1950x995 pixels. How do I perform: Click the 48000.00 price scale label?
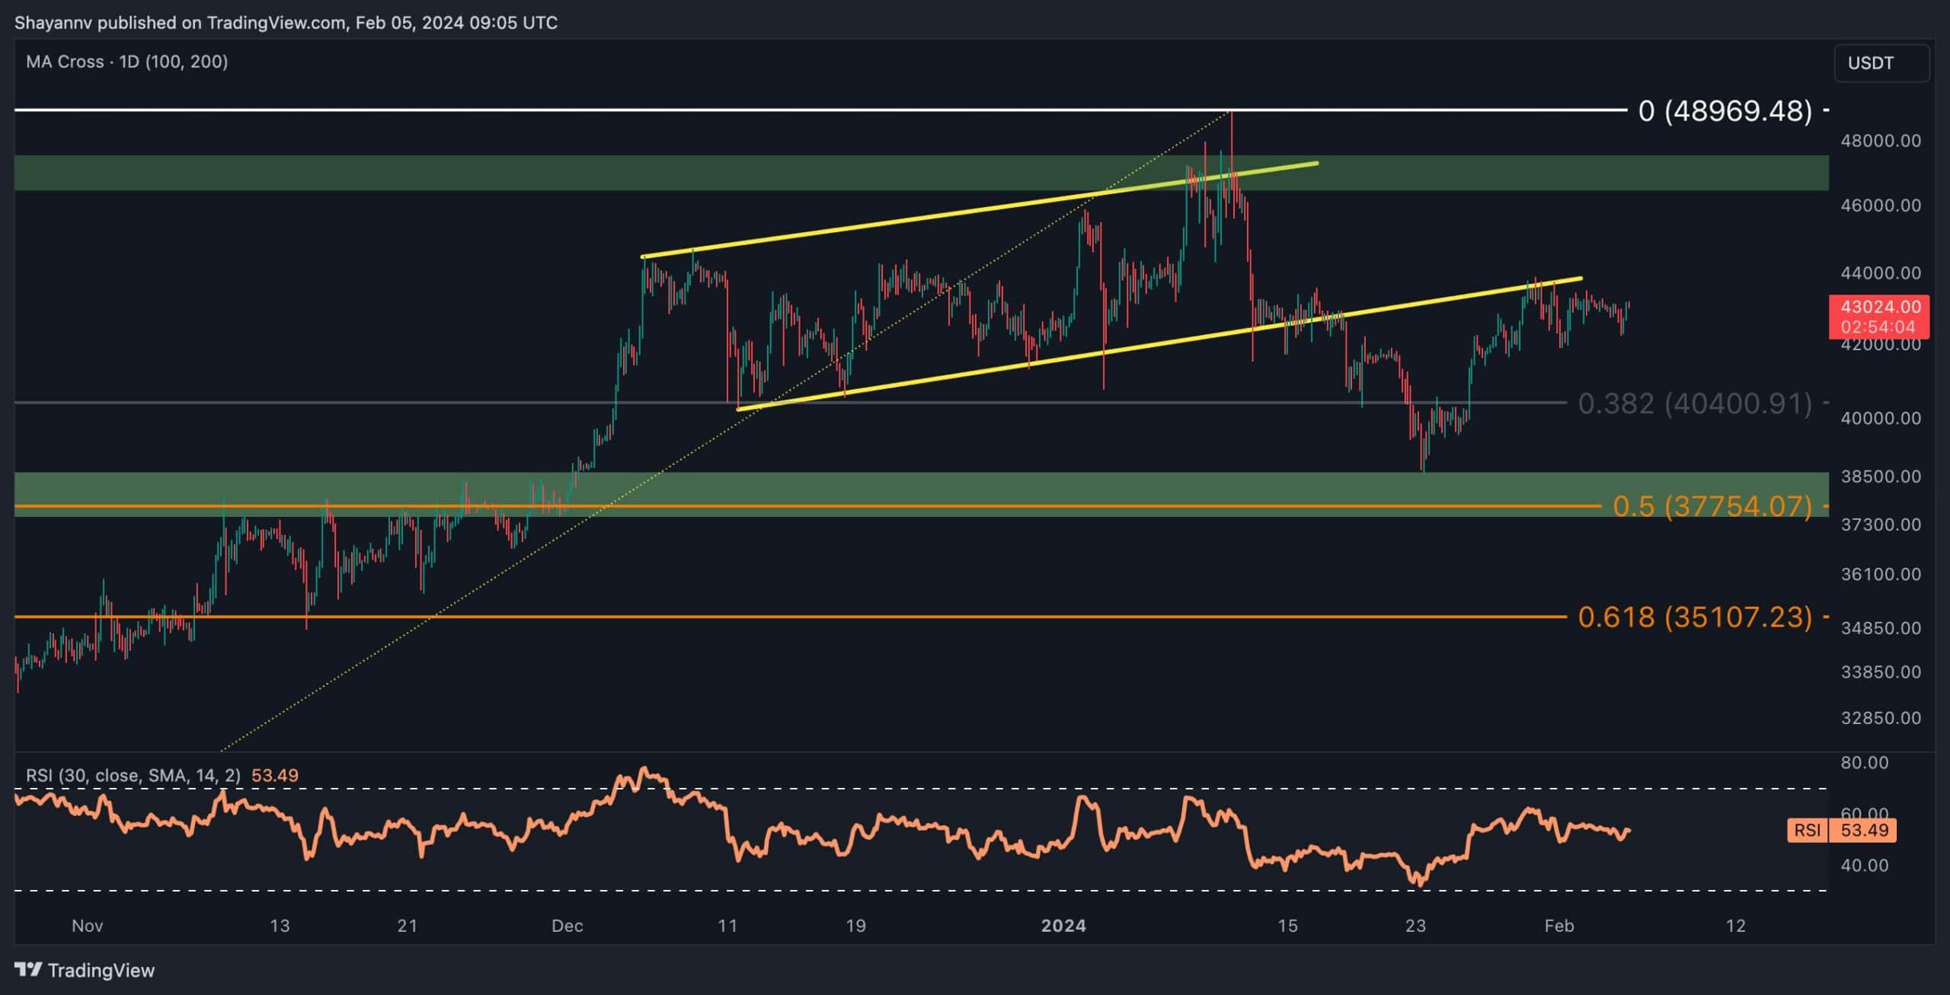(1881, 141)
